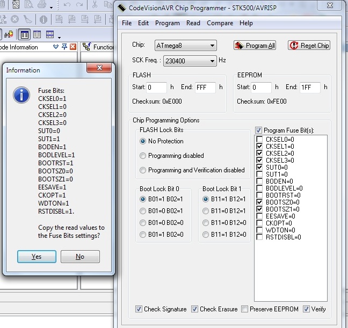The height and width of the screenshot is (328, 348).
Task: Pin the Code Information panel
Action: [x=64, y=47]
